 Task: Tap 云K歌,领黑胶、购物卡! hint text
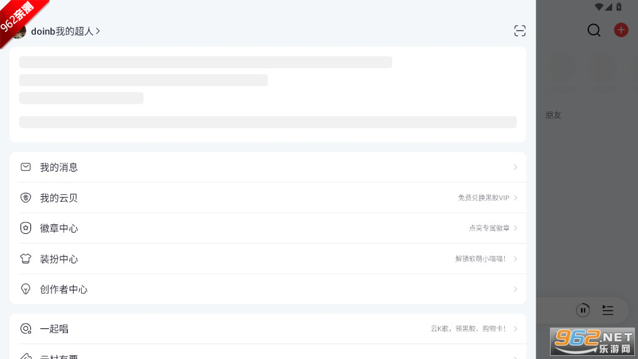click(x=468, y=328)
